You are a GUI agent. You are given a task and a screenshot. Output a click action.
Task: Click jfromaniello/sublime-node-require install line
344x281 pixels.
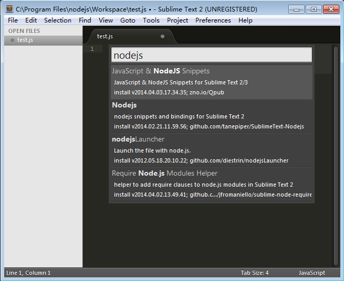coord(213,194)
